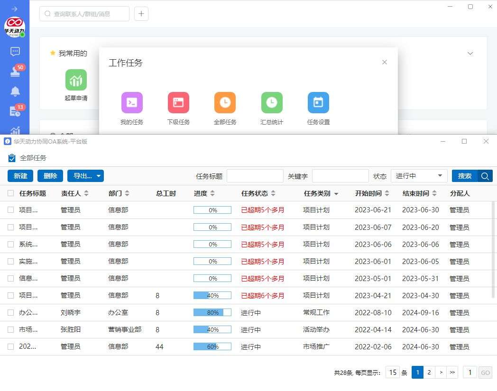Open the 起草申请 green chart icon

click(x=76, y=80)
